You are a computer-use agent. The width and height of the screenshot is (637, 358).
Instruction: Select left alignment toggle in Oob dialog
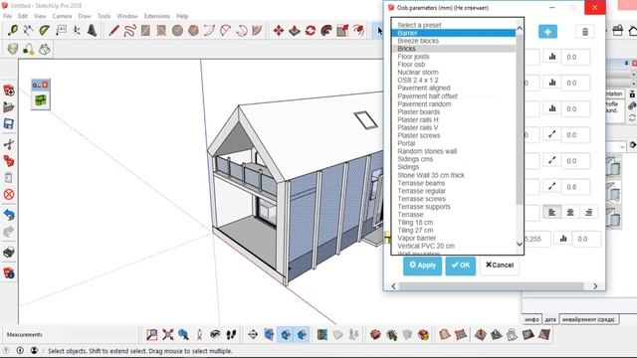coord(551,212)
